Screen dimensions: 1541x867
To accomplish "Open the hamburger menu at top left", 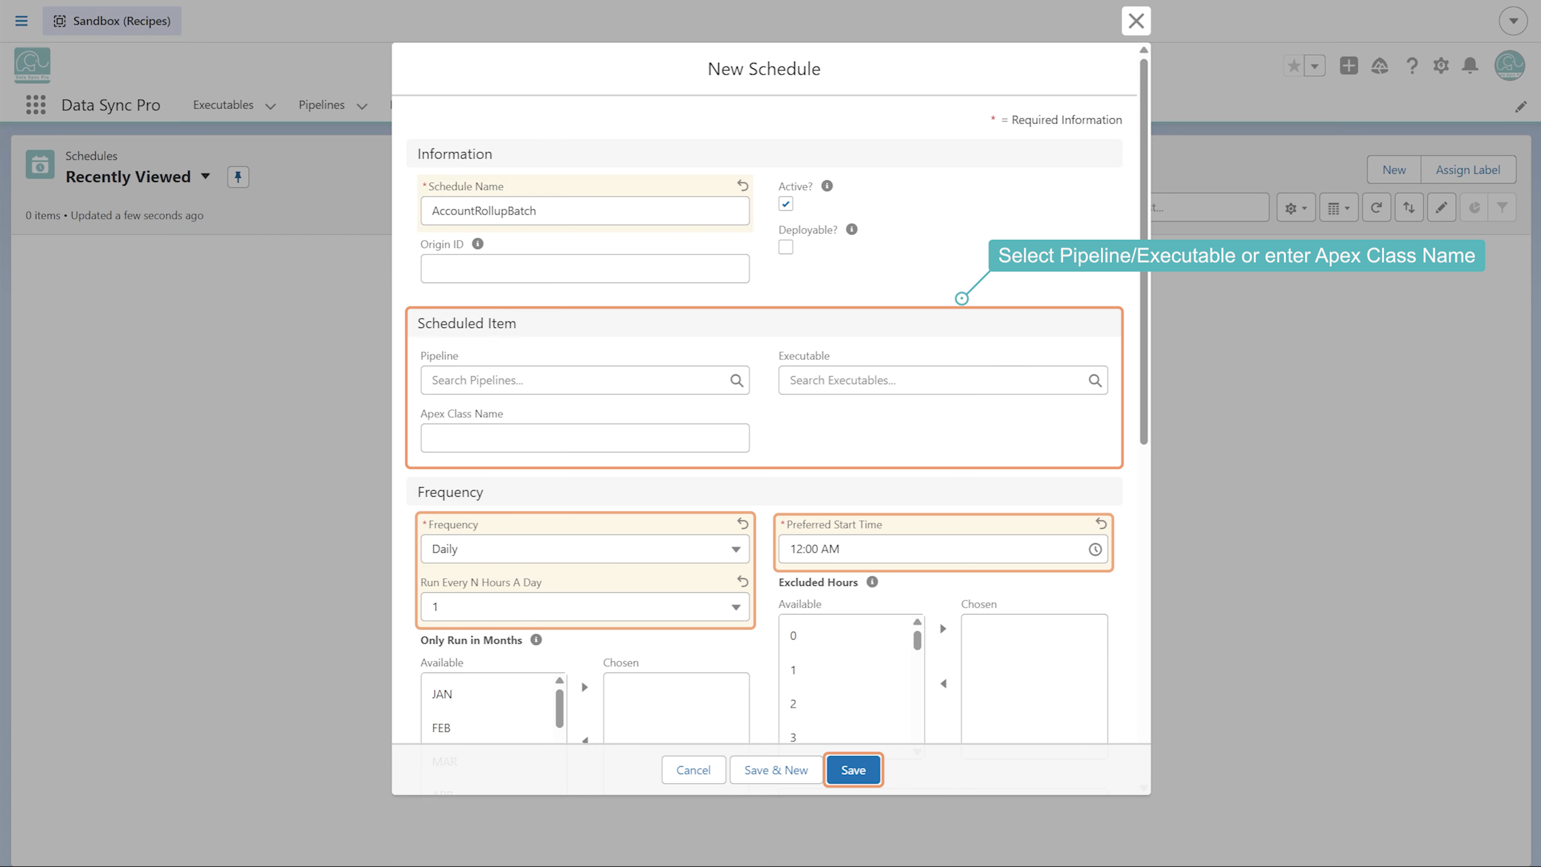I will coord(22,21).
